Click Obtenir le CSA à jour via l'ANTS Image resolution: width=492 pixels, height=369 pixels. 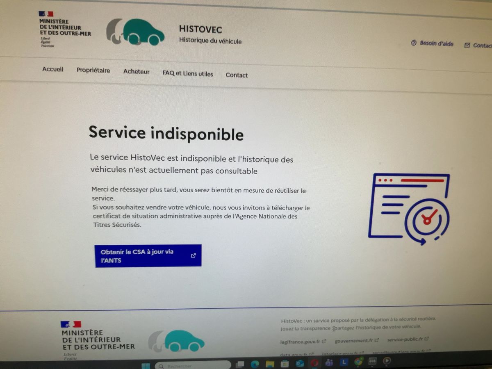(x=148, y=256)
